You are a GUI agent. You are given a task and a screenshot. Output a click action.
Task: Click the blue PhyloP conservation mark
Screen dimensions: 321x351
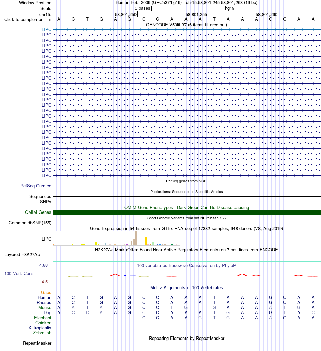coord(130,275)
